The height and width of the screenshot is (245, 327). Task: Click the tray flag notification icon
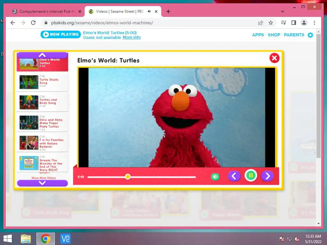(282, 239)
